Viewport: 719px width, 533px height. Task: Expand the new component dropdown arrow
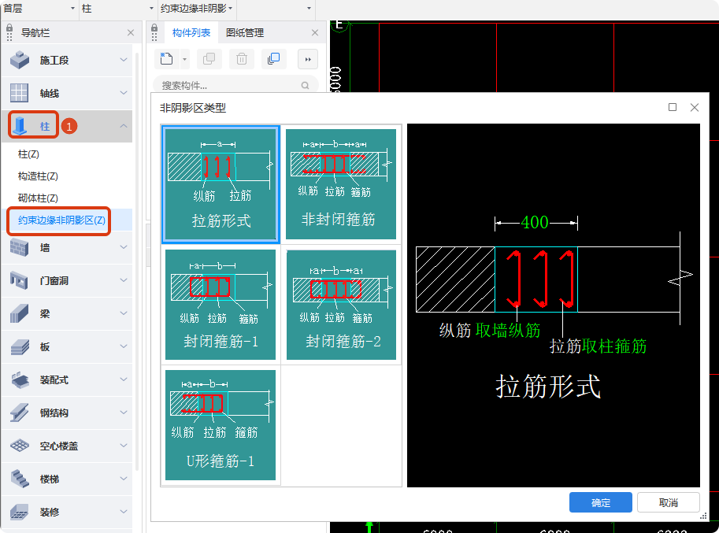point(183,58)
